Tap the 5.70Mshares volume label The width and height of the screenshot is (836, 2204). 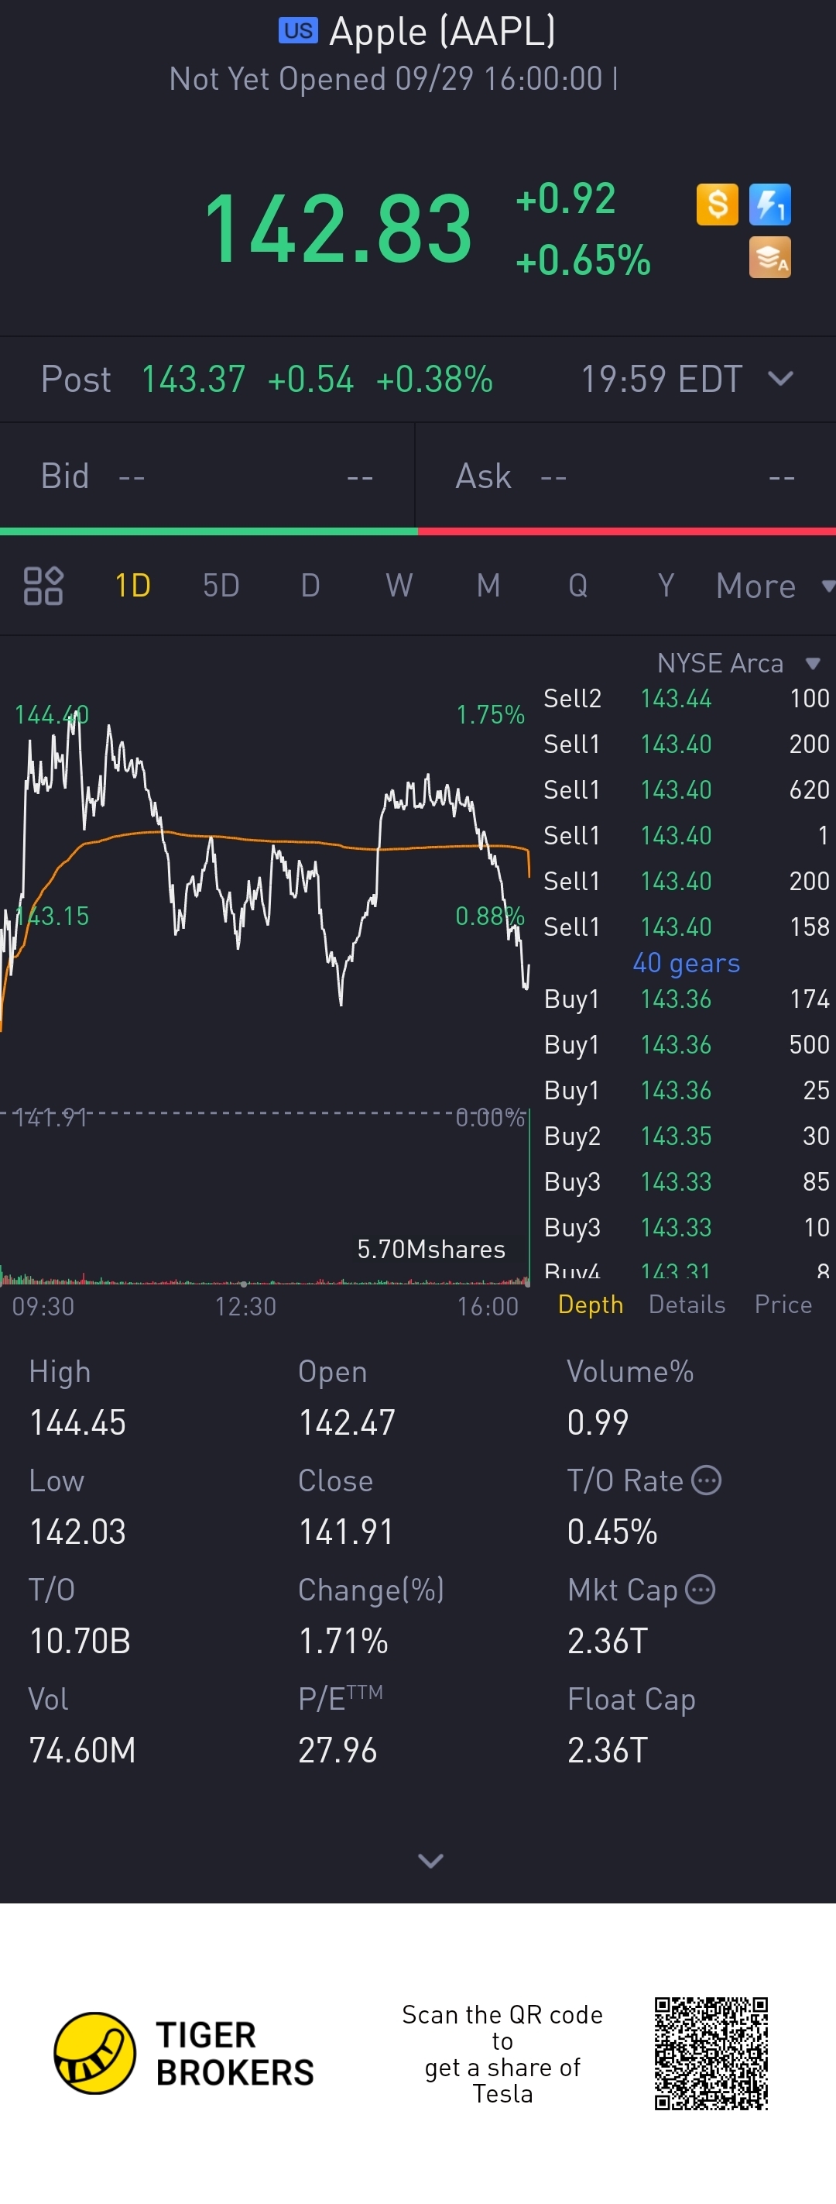tap(431, 1249)
